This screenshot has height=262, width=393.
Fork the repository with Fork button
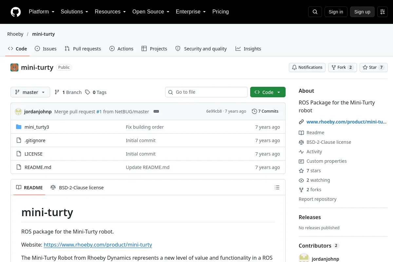coord(342,67)
